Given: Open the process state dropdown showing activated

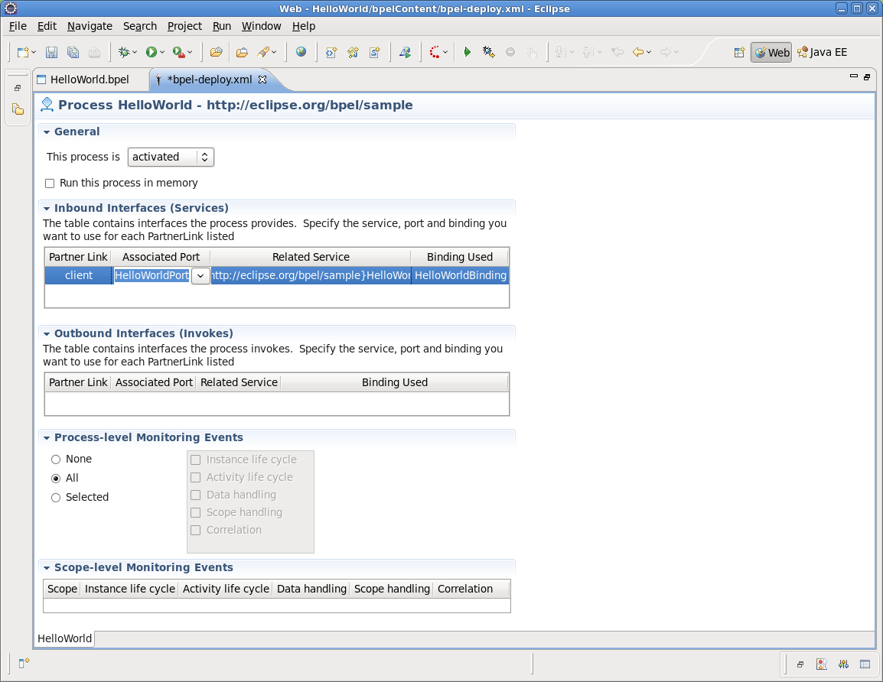Looking at the screenshot, I should [205, 157].
